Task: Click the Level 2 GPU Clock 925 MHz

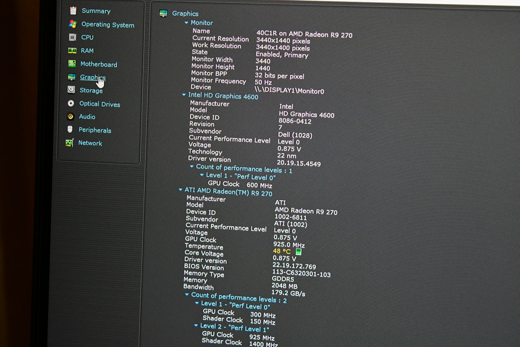Action: tap(262, 337)
